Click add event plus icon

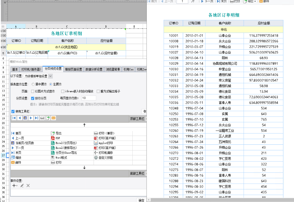[x=14, y=185]
